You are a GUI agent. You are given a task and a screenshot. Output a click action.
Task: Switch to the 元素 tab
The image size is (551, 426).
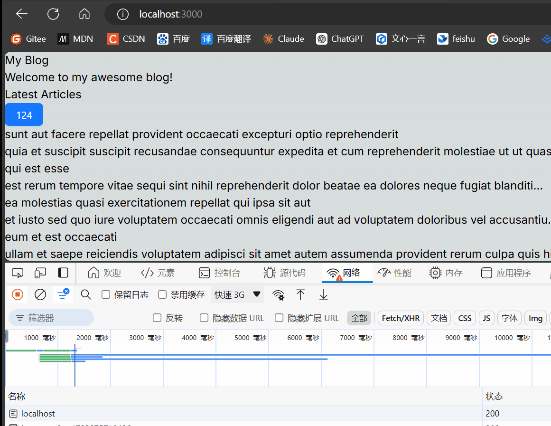158,273
